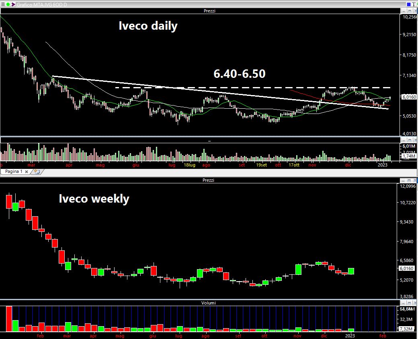Click the 7,32M weekly volume tag
The height and width of the screenshot is (339, 418).
click(407, 329)
